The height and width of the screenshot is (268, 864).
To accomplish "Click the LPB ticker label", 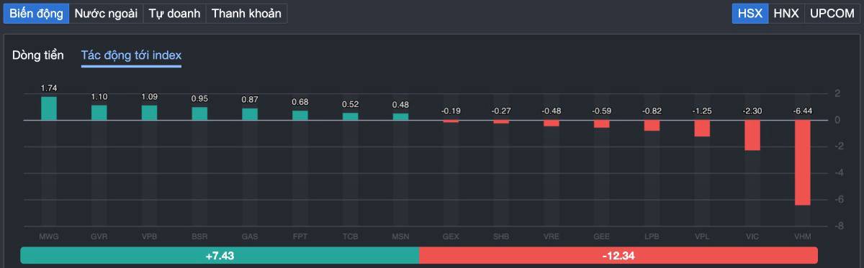I will tap(652, 236).
